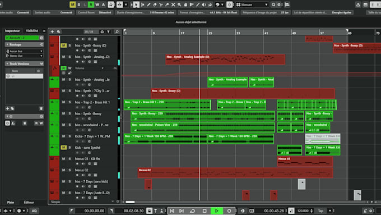Unmute the Kick - sans Synthé track
The height and width of the screenshot is (215, 381).
(x=64, y=148)
